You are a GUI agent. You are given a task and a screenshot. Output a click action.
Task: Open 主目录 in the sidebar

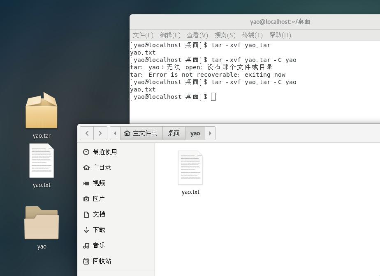coord(116,167)
